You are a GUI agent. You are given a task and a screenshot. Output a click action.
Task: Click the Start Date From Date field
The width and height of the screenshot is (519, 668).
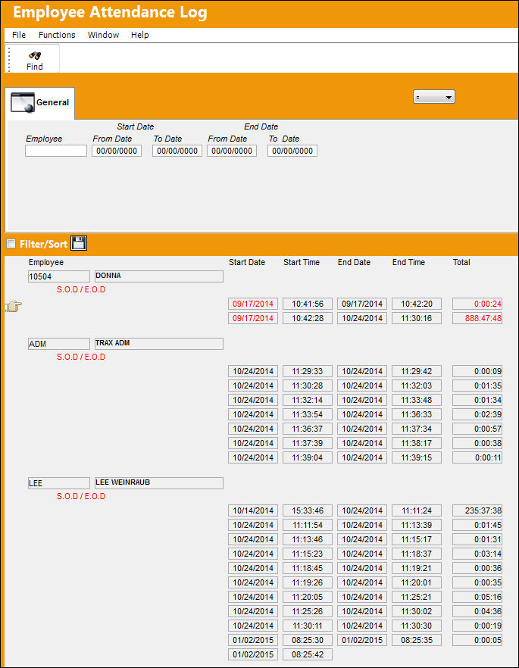click(x=117, y=151)
